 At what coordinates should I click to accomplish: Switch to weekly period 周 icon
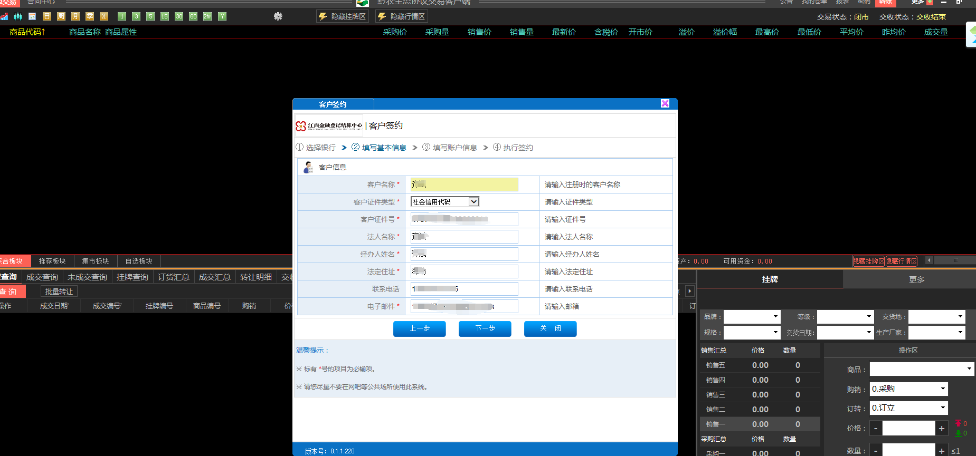(61, 16)
